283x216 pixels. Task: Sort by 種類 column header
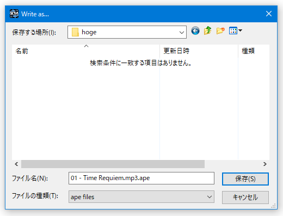pyautogui.click(x=254, y=51)
